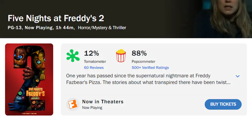Expand the movie synopsis with the chevron
The height and width of the screenshot is (120, 252).
tap(238, 76)
